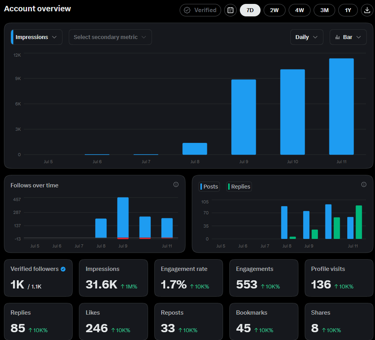The height and width of the screenshot is (340, 375).
Task: Click info icon on Follows over time
Action: (x=176, y=185)
